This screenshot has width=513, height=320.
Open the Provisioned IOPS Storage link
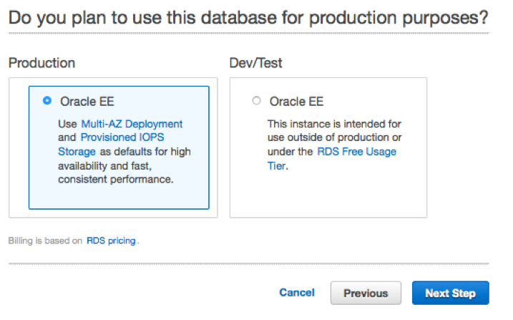(x=111, y=145)
